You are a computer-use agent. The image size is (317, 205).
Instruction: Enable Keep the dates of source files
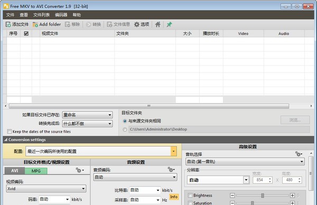[x=9, y=131]
